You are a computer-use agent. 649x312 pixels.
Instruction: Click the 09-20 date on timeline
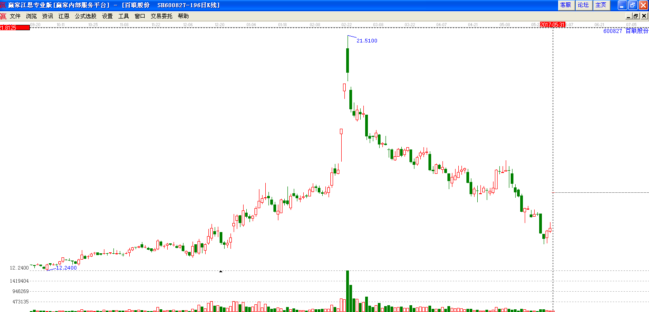pos(34,24)
